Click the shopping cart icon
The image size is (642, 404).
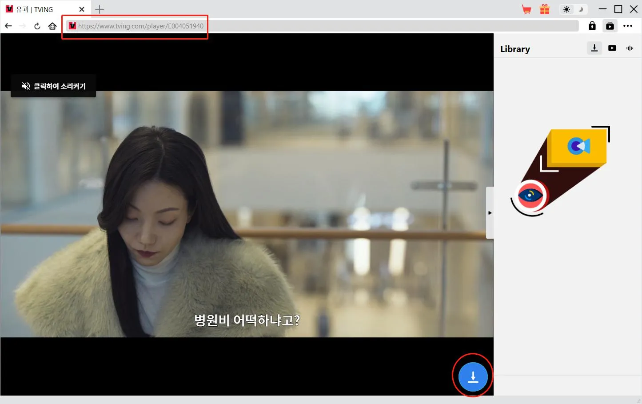tap(526, 9)
